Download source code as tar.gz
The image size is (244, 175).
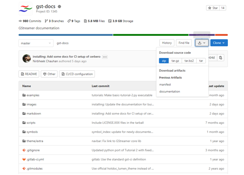coord(175,61)
